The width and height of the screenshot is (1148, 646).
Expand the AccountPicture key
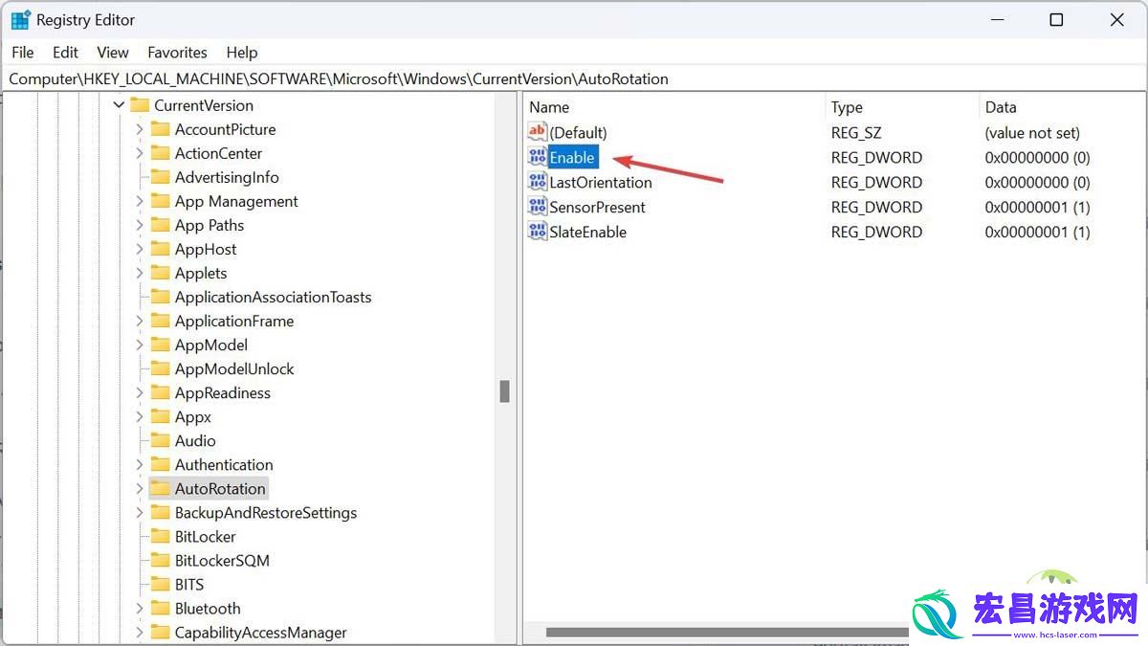140,129
